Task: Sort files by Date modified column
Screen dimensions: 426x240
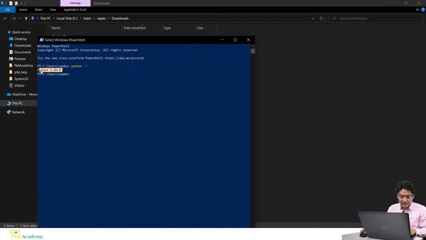Action: 134,28
